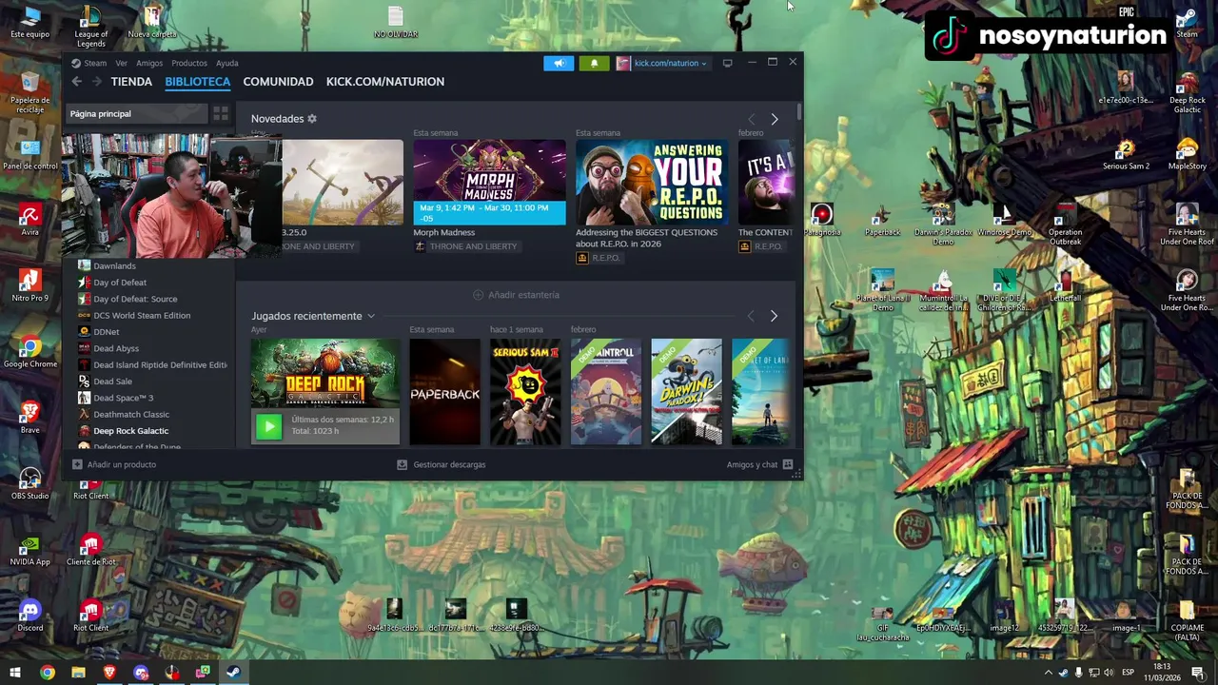Select Papelera de reciclaje desktop icon
Image resolution: width=1218 pixels, height=685 pixels.
[29, 92]
